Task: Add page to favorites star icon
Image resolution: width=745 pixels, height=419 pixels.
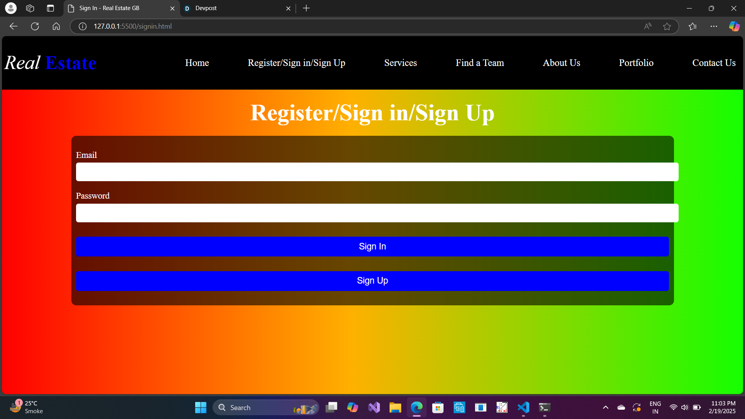Action: [667, 26]
